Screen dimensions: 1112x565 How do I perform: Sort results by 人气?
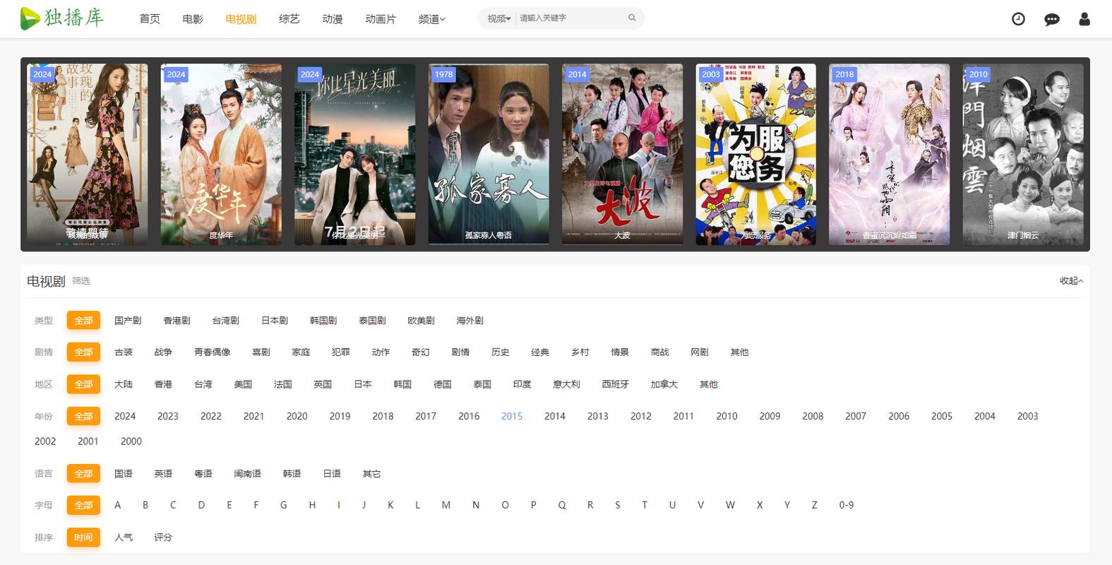coord(124,537)
